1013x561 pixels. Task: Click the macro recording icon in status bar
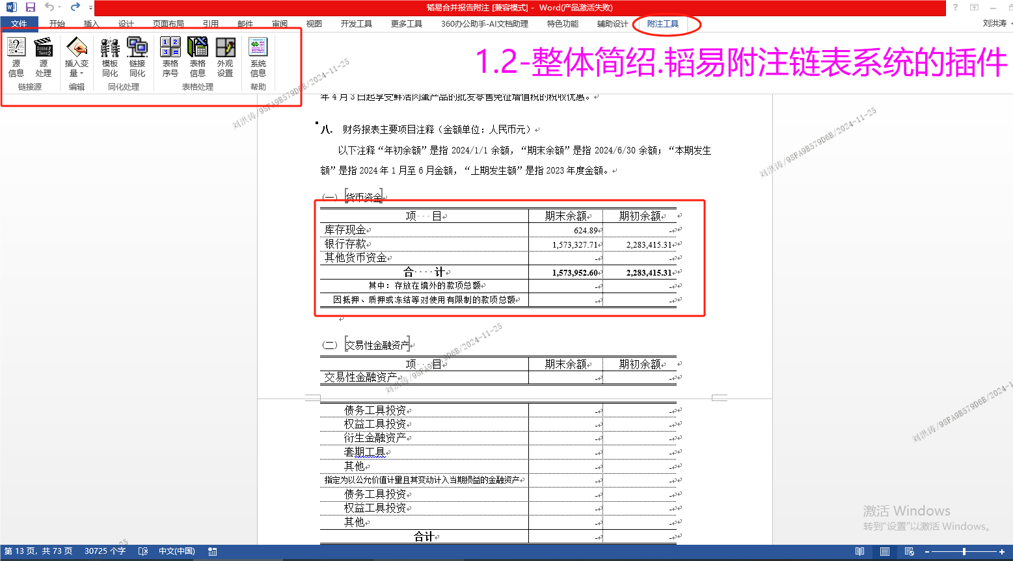click(212, 551)
